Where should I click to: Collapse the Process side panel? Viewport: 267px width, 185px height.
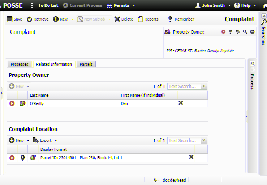coord(252,63)
